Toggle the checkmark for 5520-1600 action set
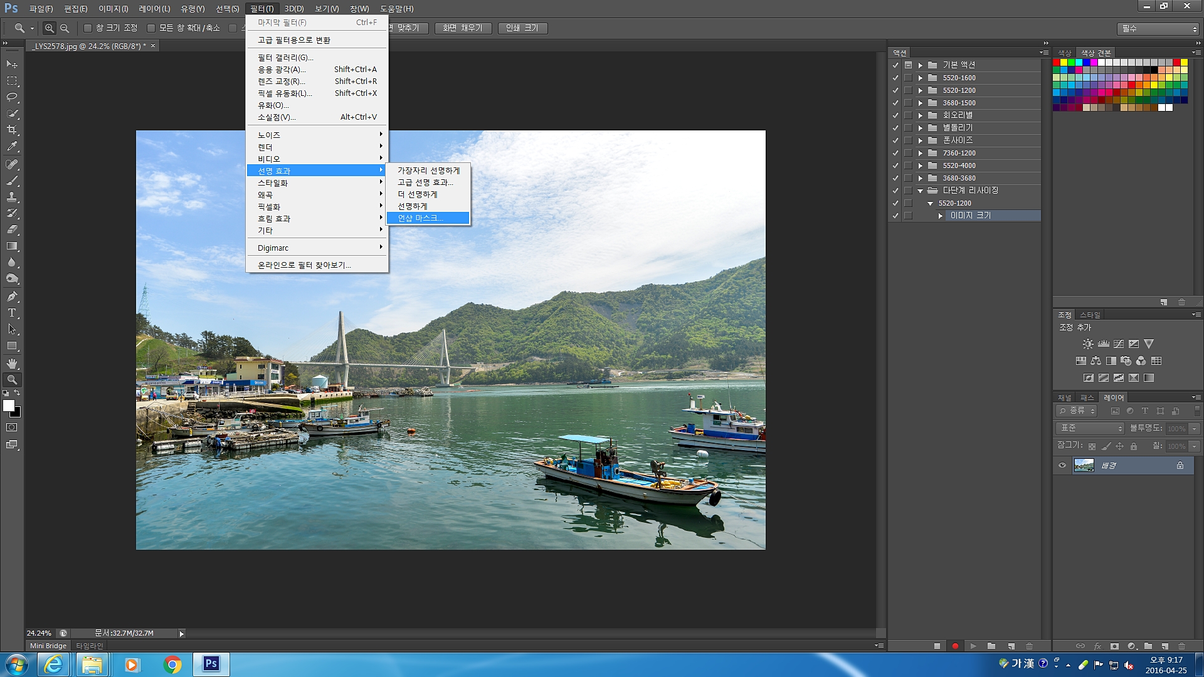Viewport: 1204px width, 677px height. point(895,78)
